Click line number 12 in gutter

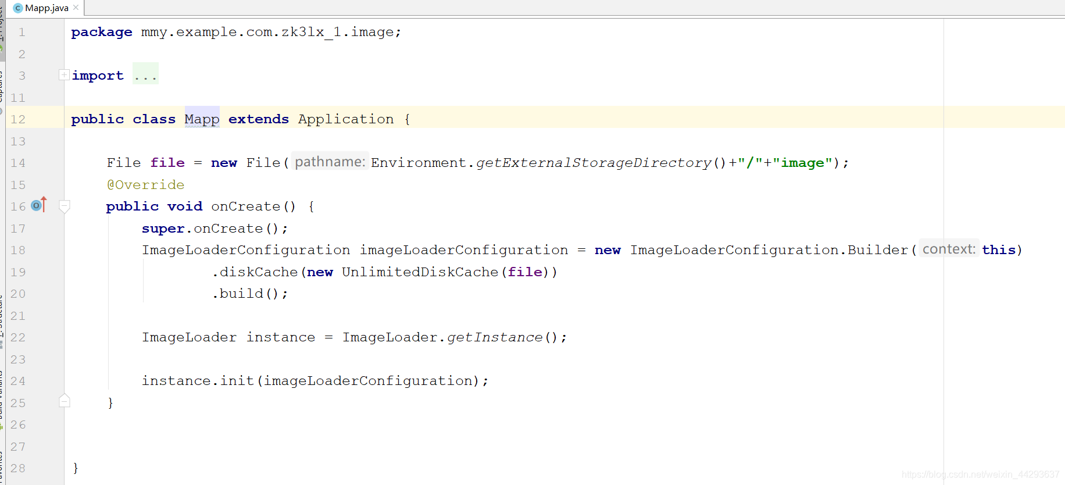click(x=18, y=119)
